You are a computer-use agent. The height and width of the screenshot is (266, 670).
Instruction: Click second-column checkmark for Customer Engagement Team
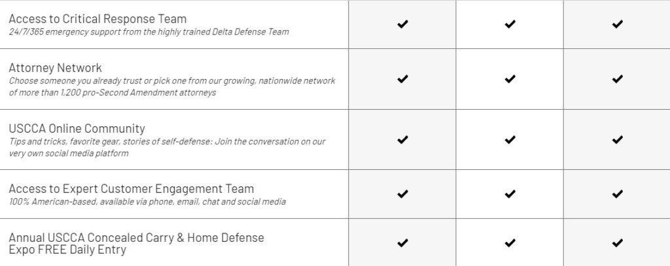510,194
